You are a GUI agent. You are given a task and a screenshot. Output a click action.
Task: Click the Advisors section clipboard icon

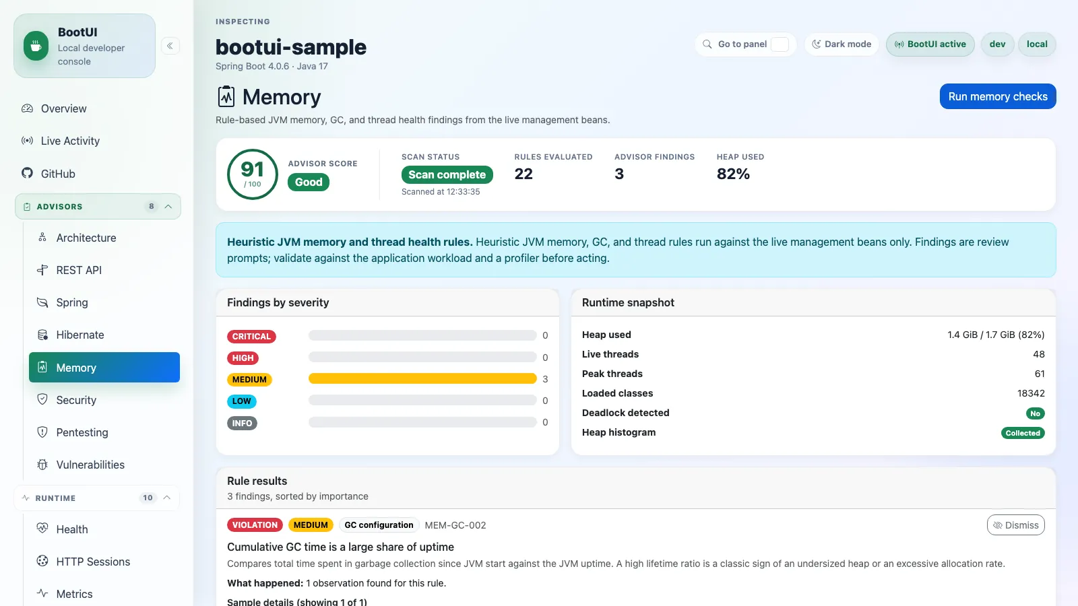click(27, 207)
